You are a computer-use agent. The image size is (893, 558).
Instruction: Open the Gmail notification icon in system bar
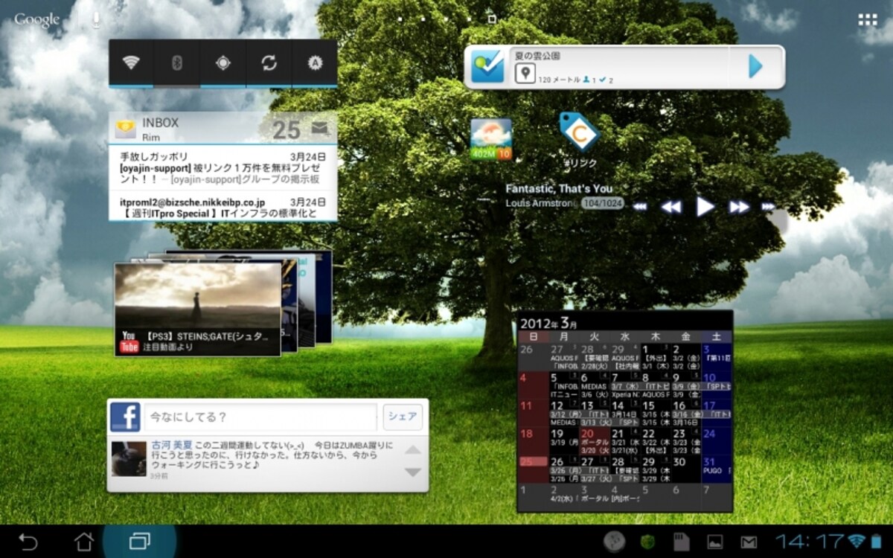point(748,542)
